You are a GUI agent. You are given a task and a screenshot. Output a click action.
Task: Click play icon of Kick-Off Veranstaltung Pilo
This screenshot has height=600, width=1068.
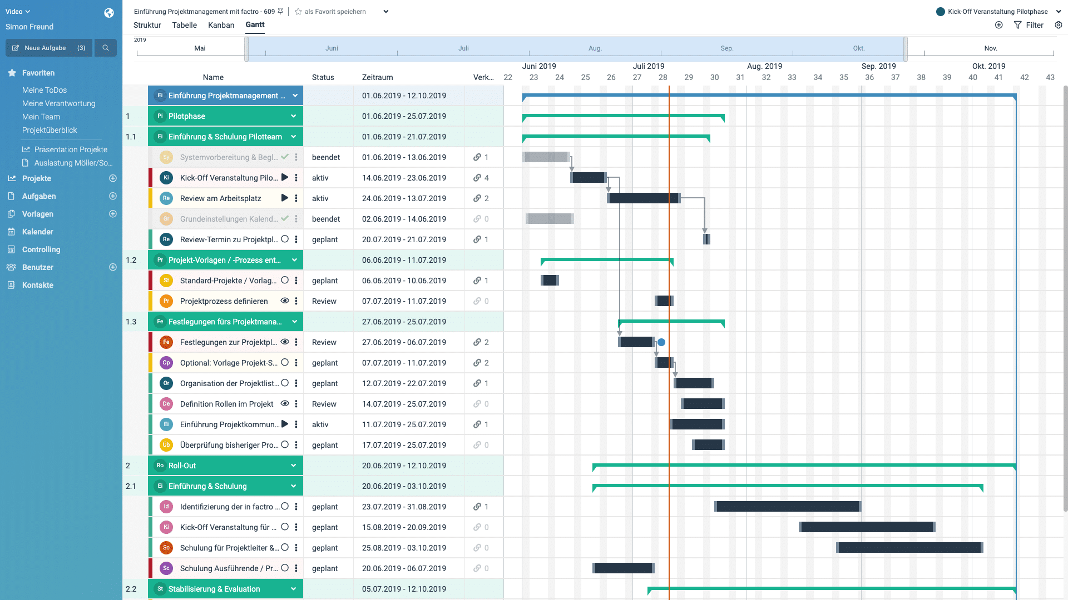(285, 177)
